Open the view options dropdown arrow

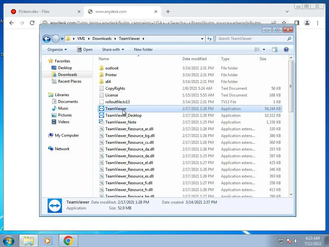[x=264, y=50]
